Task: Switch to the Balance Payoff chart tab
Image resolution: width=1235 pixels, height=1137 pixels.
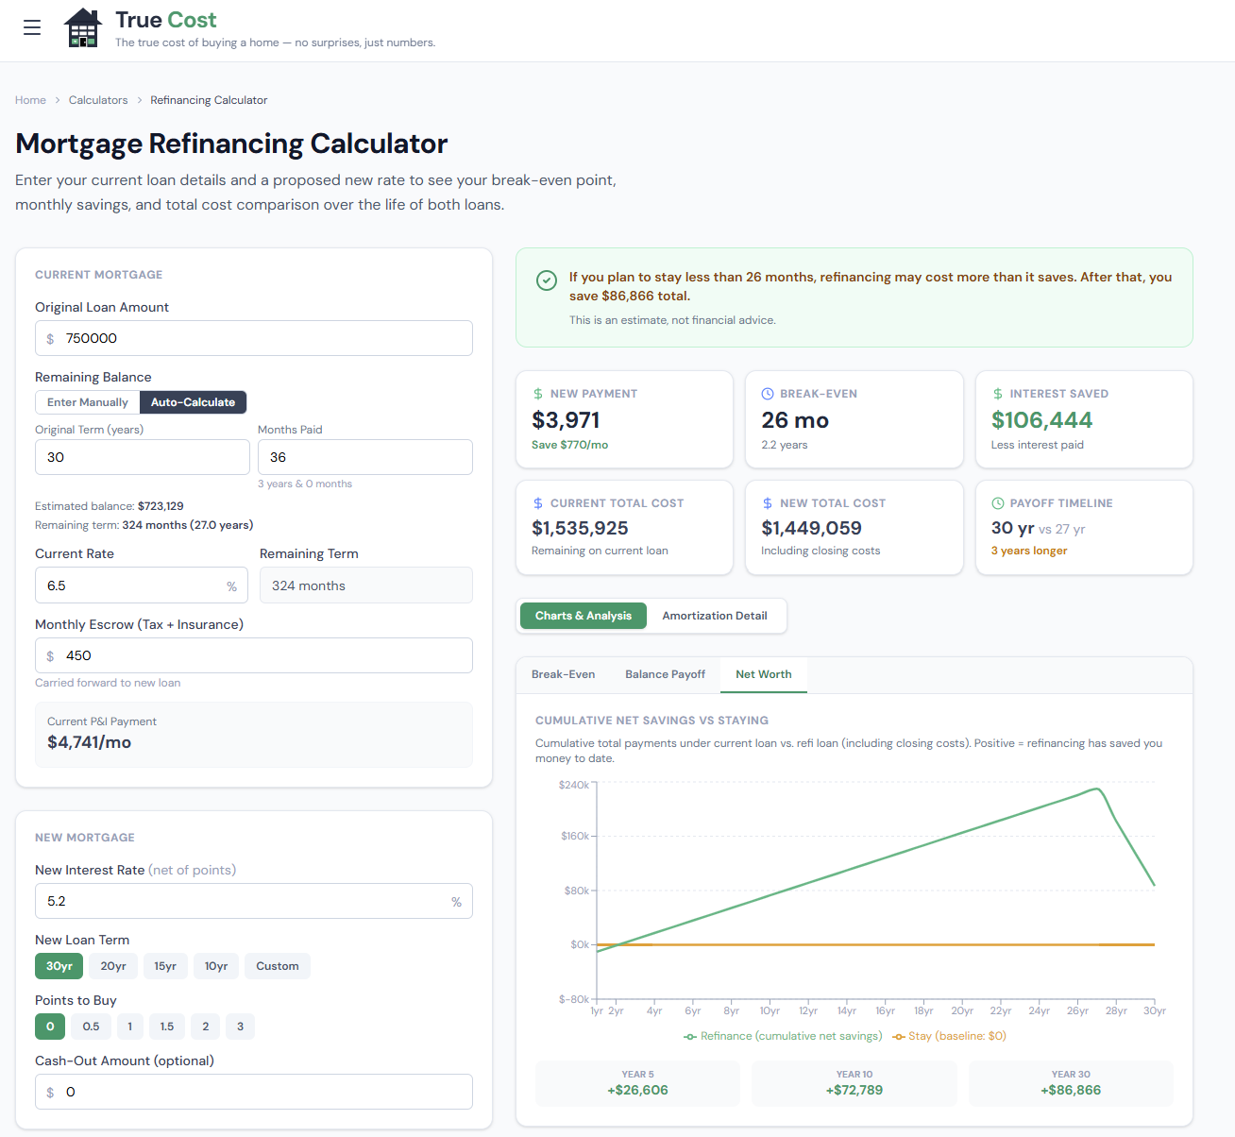Action: pos(665,674)
